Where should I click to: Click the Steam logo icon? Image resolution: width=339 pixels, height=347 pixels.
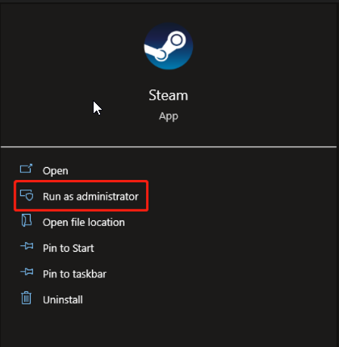pos(169,46)
